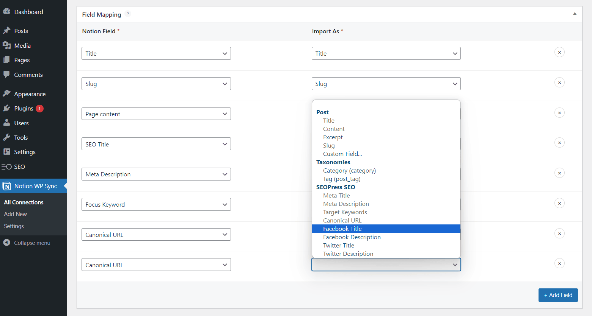Open the Appearance admin menu
Screen dimensions: 592x316
[x=33, y=94]
